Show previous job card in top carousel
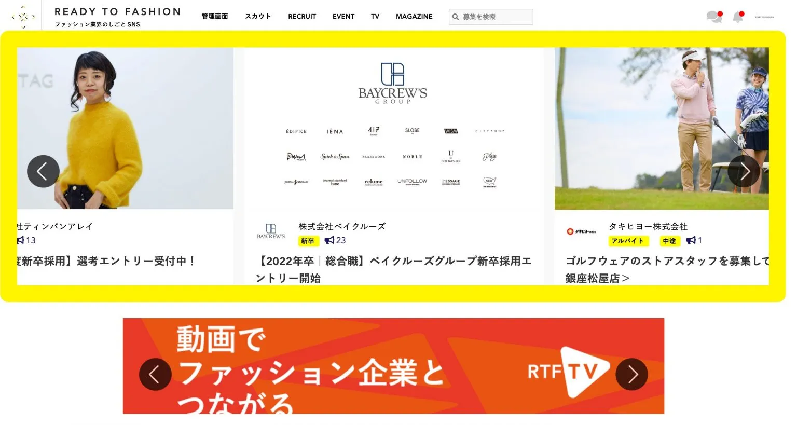This screenshot has height=425, width=797. [x=43, y=171]
